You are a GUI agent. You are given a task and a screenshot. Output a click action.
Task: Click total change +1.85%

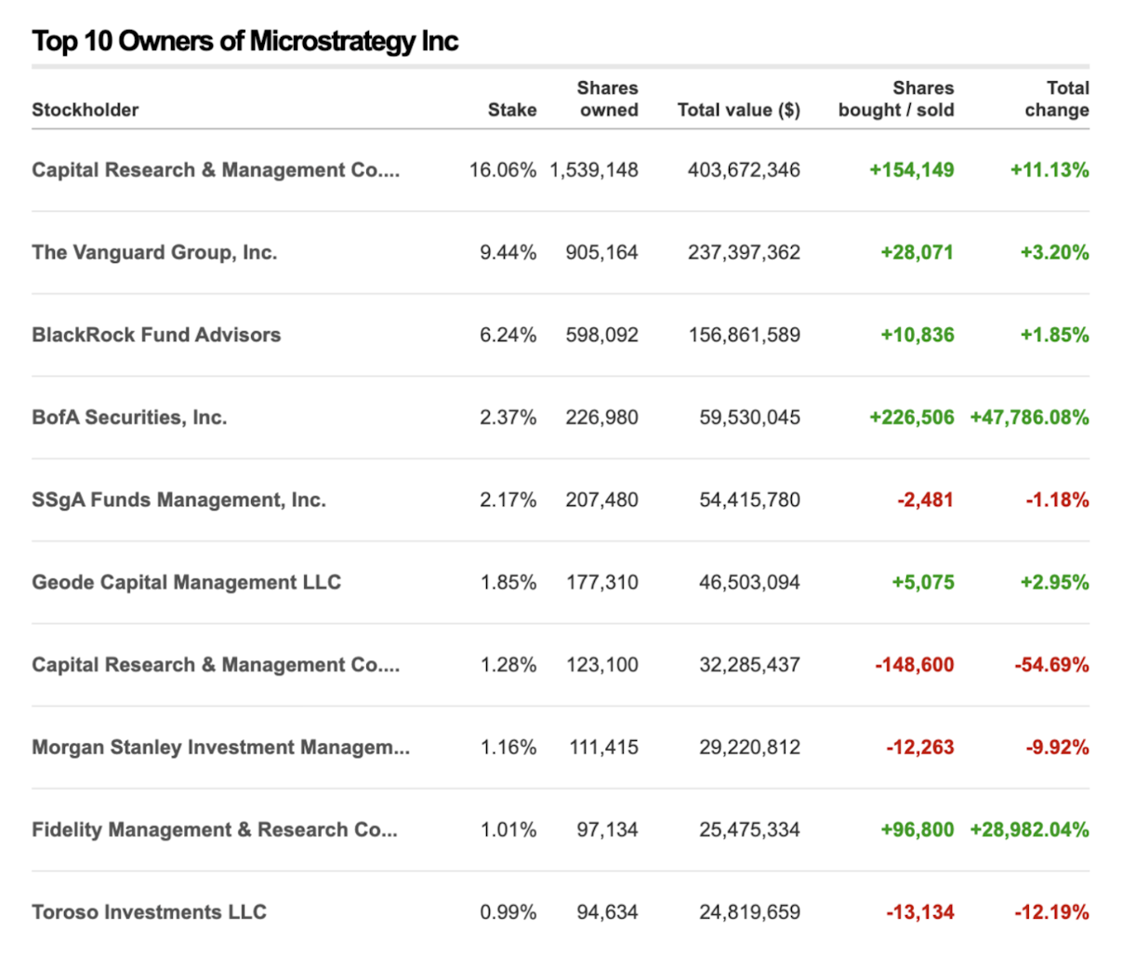point(1055,335)
